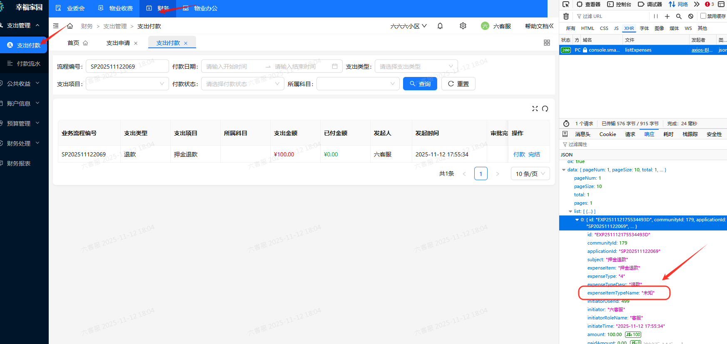Screen dimensions: 727x344
Task: Collapse the data JSON node
Action: coord(564,170)
